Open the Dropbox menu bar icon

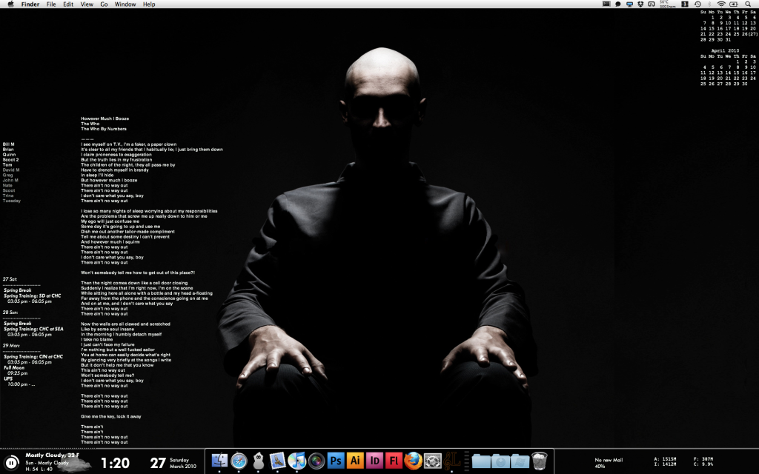(640, 4)
